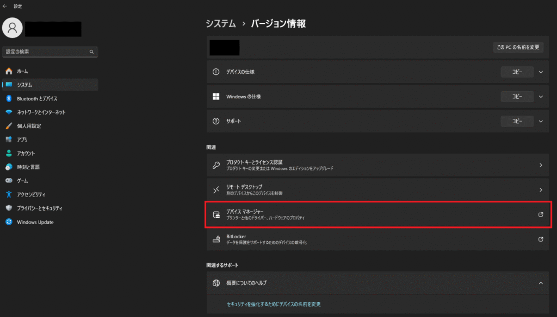Expand the デバイスの仕様 chevron

coord(541,72)
